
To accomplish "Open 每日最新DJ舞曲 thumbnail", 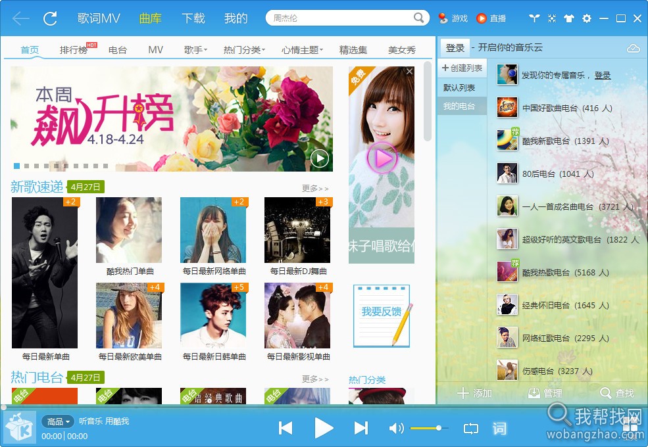I will 297,230.
